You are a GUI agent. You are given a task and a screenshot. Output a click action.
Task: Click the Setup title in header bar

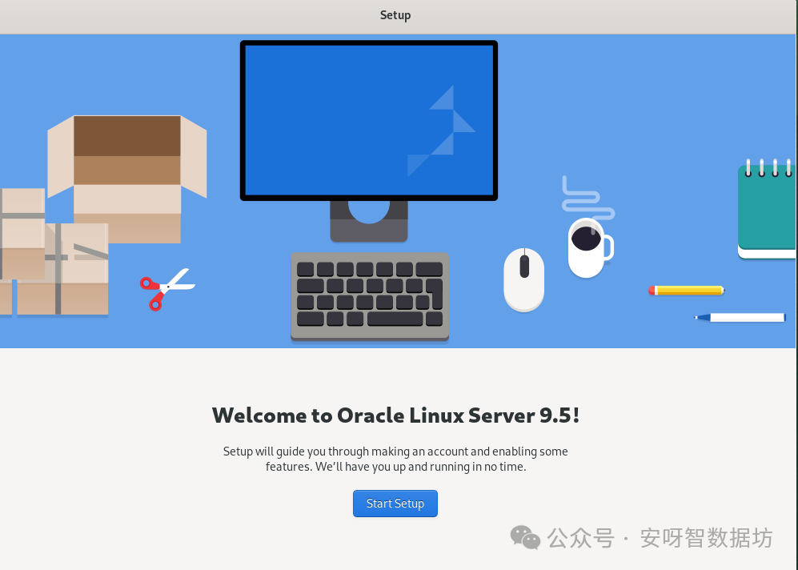[395, 15]
